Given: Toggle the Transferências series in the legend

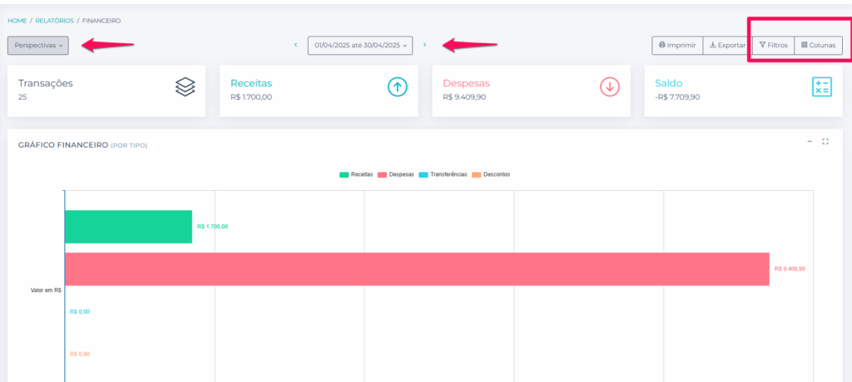Looking at the screenshot, I should (x=443, y=174).
